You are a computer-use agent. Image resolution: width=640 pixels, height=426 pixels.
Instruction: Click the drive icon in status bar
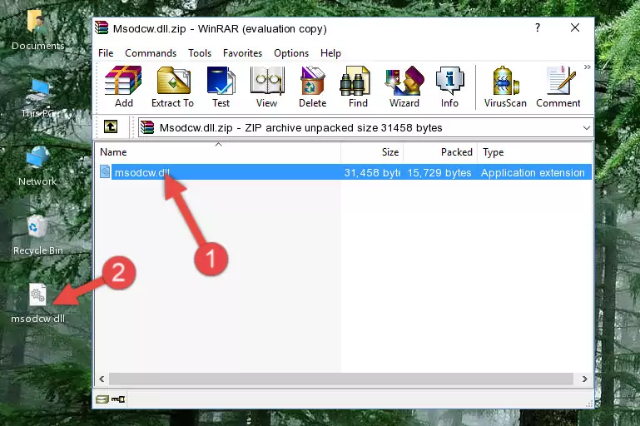point(102,399)
